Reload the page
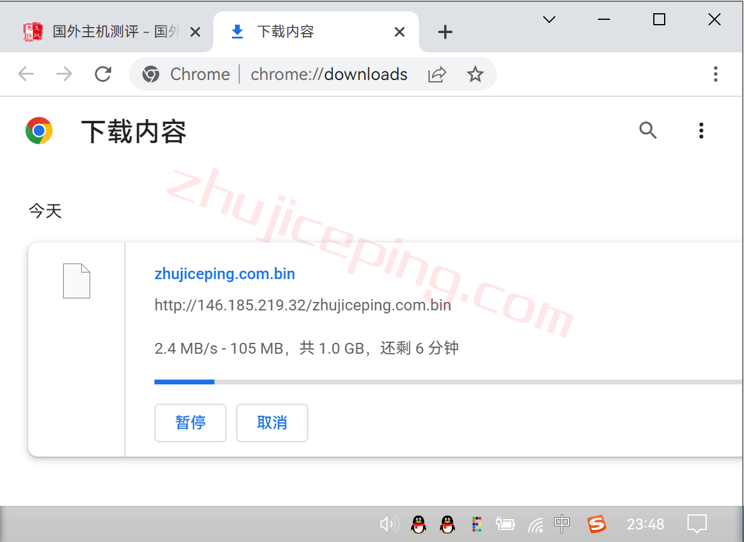 tap(103, 74)
